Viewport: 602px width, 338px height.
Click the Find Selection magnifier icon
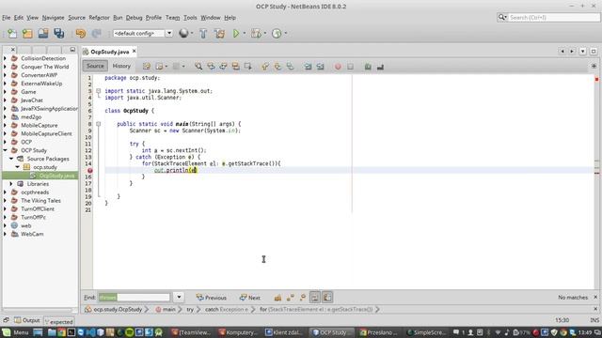(x=198, y=67)
